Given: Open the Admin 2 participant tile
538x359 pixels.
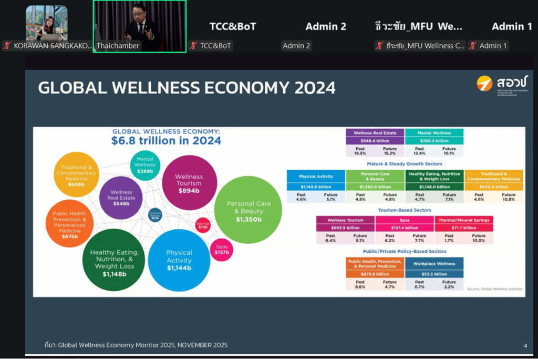Looking at the screenshot, I should pos(326,26).
